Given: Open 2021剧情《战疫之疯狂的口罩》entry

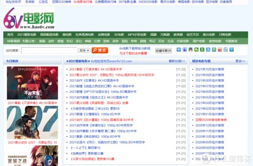Looking at the screenshot, I should (102, 86).
